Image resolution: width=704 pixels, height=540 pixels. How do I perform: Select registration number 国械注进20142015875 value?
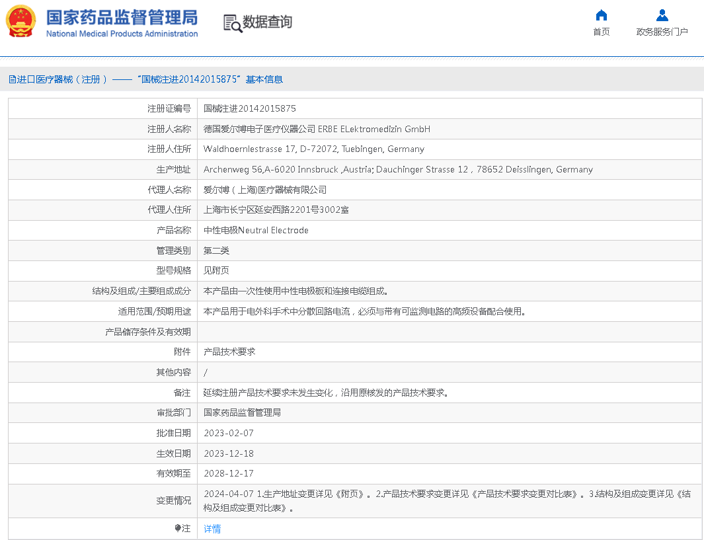250,108
